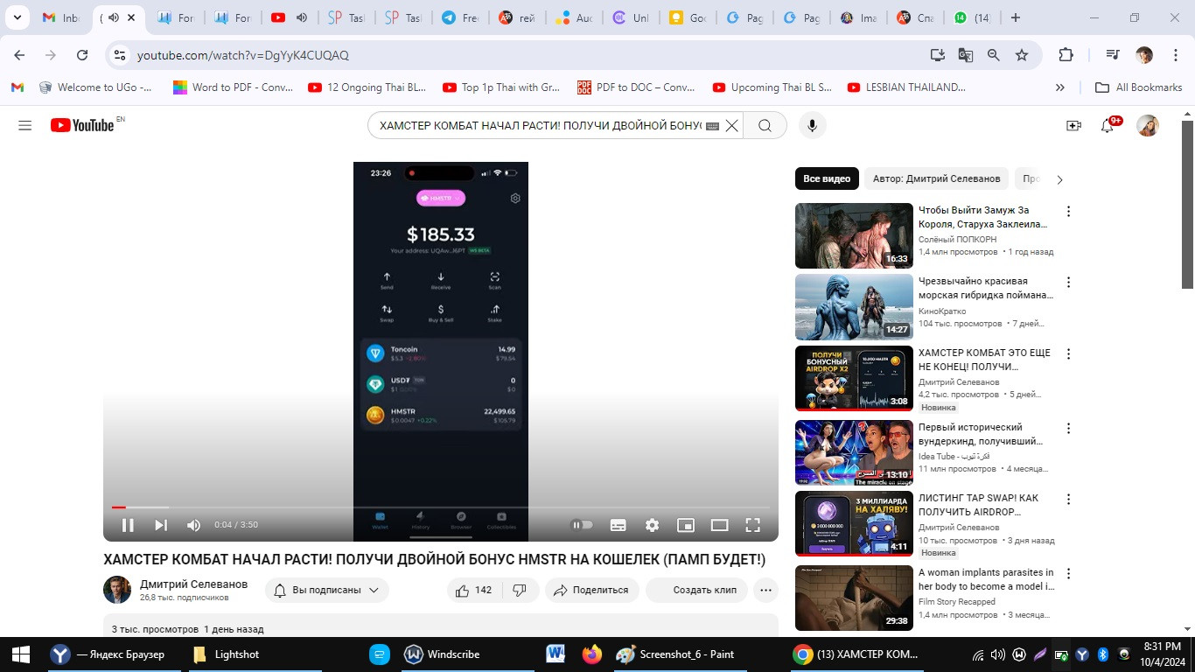
Task: Click the install app icon in address bar
Action: 938,55
